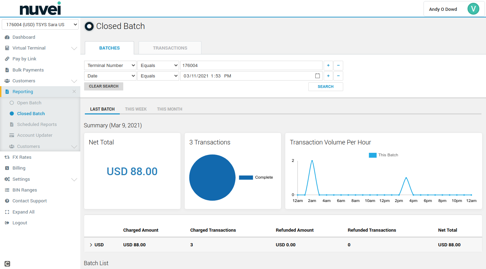Click the Logout exit icon
This screenshot has width=486, height=269.
click(7, 223)
